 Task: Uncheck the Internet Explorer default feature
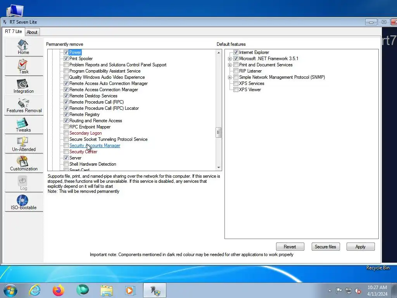pyautogui.click(x=236, y=52)
